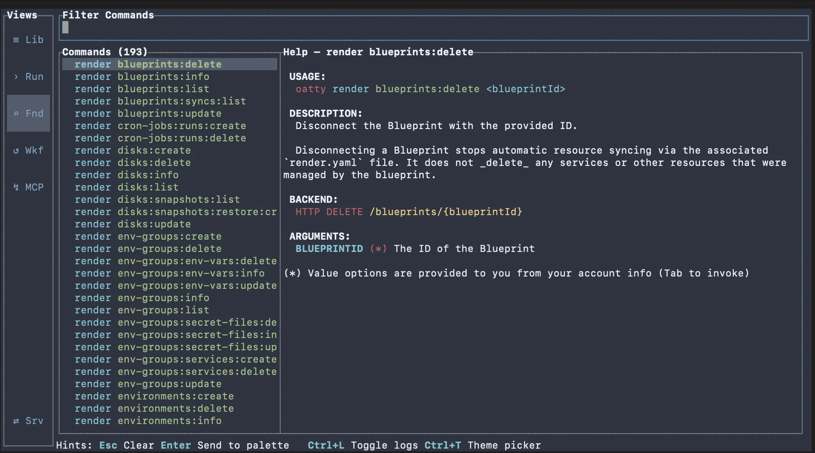Focus the Help render blueprints:delete panel
The height and width of the screenshot is (453, 815).
[378, 52]
